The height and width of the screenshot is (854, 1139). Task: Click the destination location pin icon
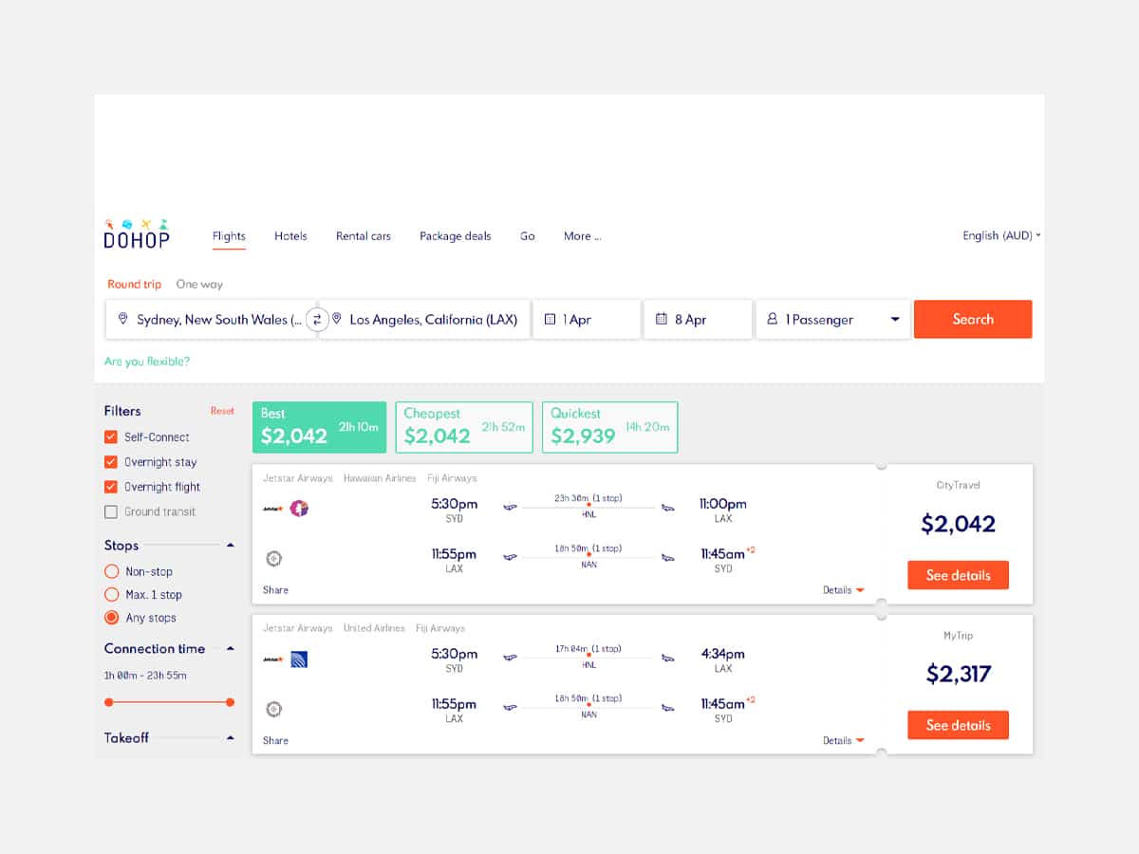(336, 319)
